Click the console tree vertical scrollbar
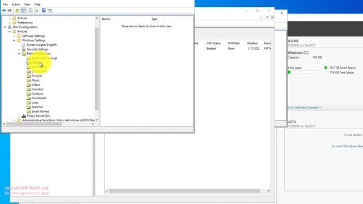The image size is (363, 204). click(96, 69)
